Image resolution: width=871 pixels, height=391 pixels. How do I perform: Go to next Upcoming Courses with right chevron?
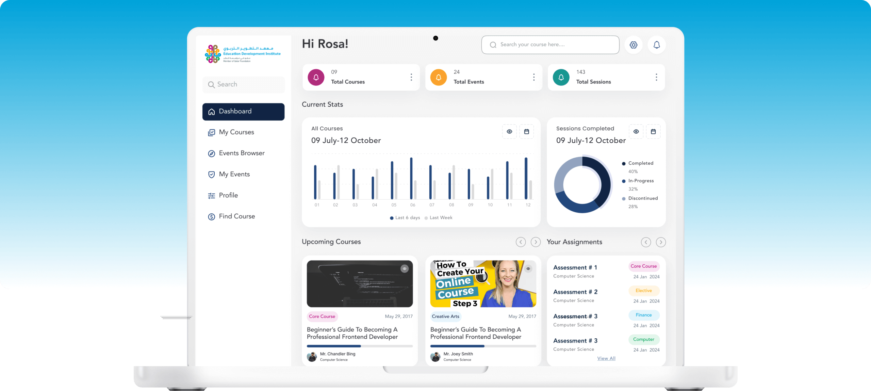point(536,242)
